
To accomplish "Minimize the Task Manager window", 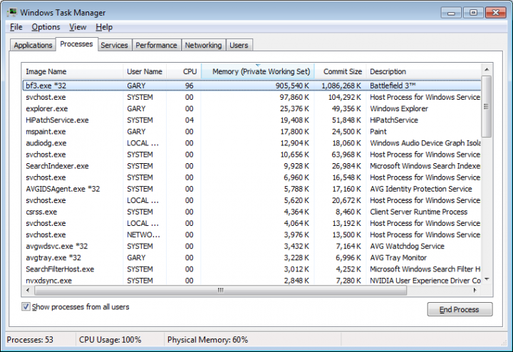I will tap(451, 13).
